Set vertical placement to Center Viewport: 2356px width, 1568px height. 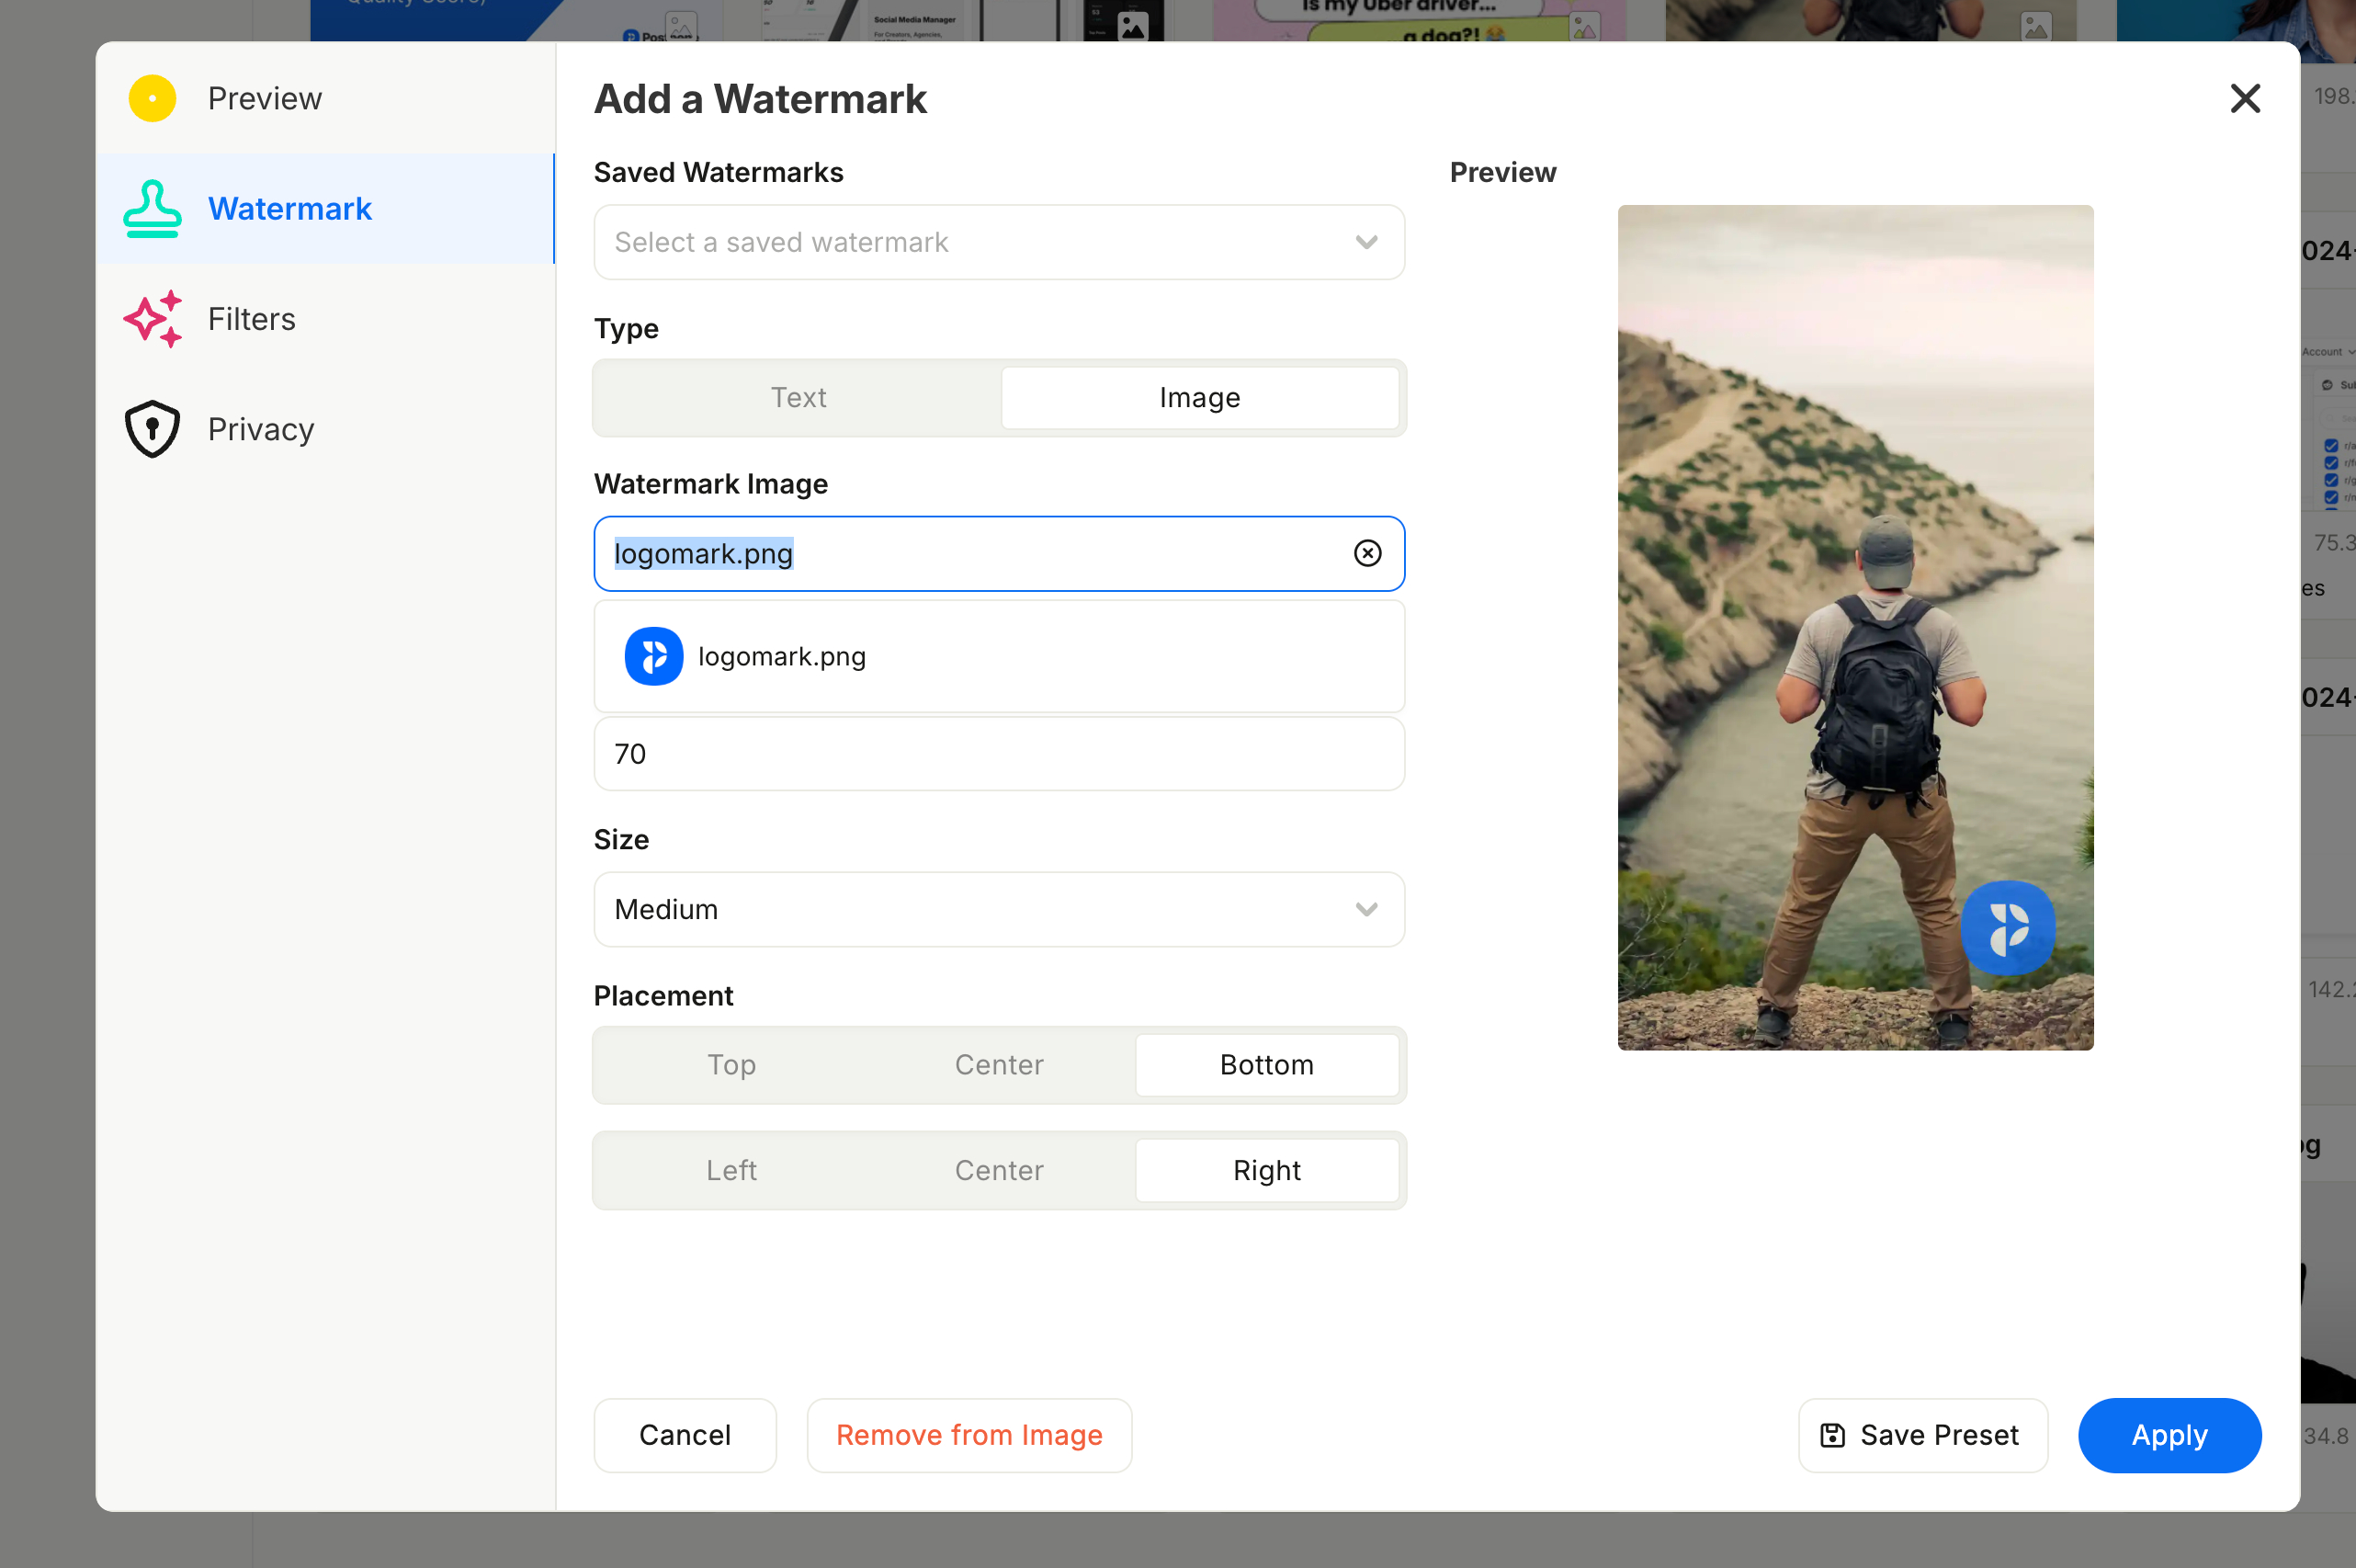coord(998,1064)
